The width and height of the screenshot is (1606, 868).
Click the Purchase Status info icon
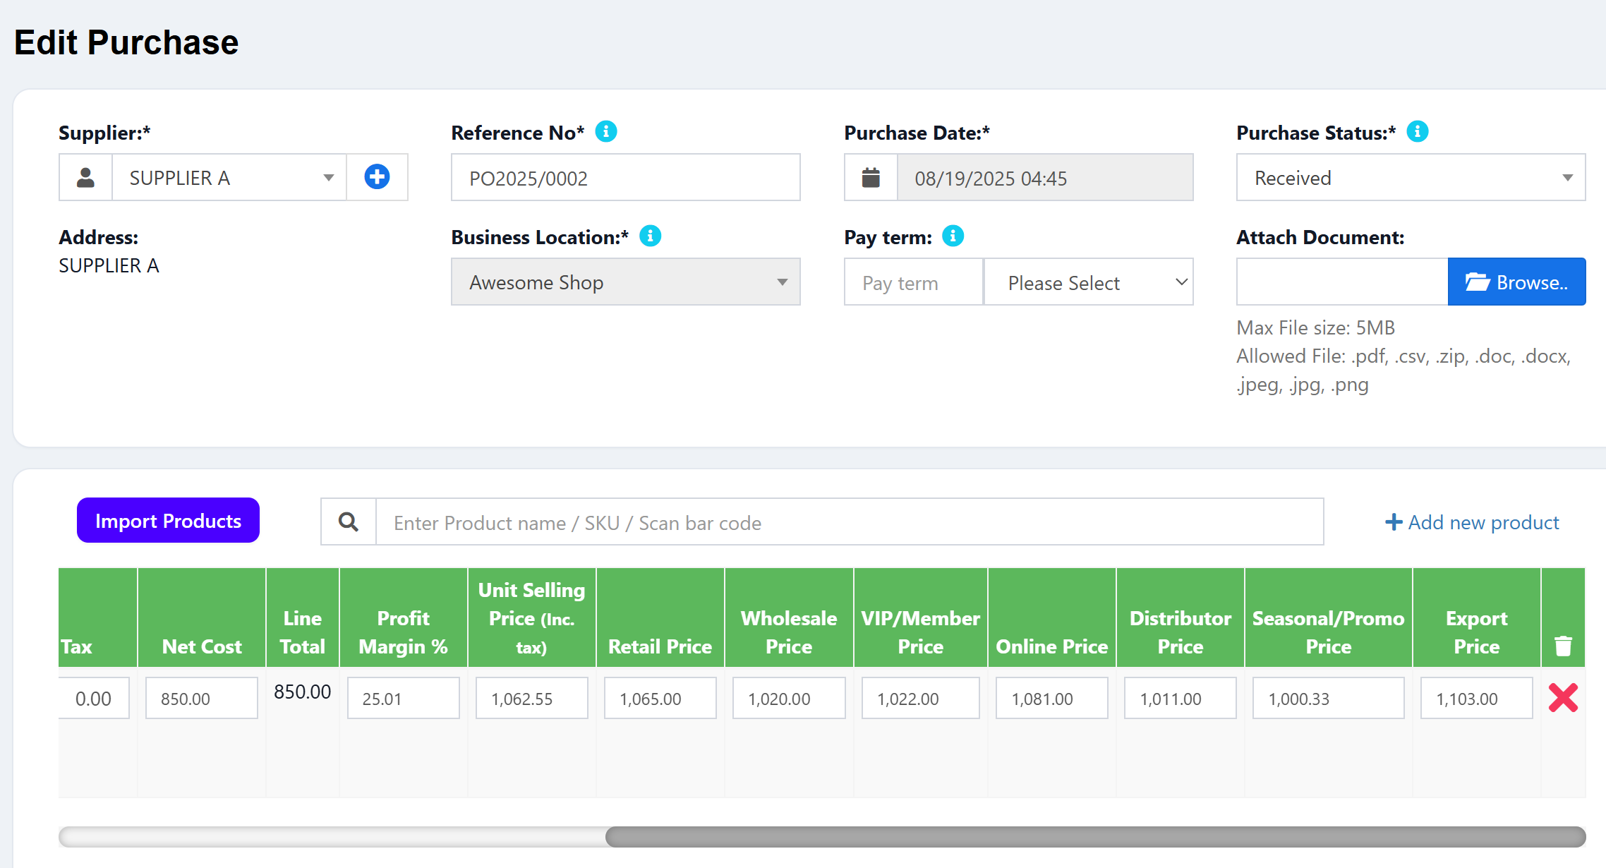(x=1417, y=132)
